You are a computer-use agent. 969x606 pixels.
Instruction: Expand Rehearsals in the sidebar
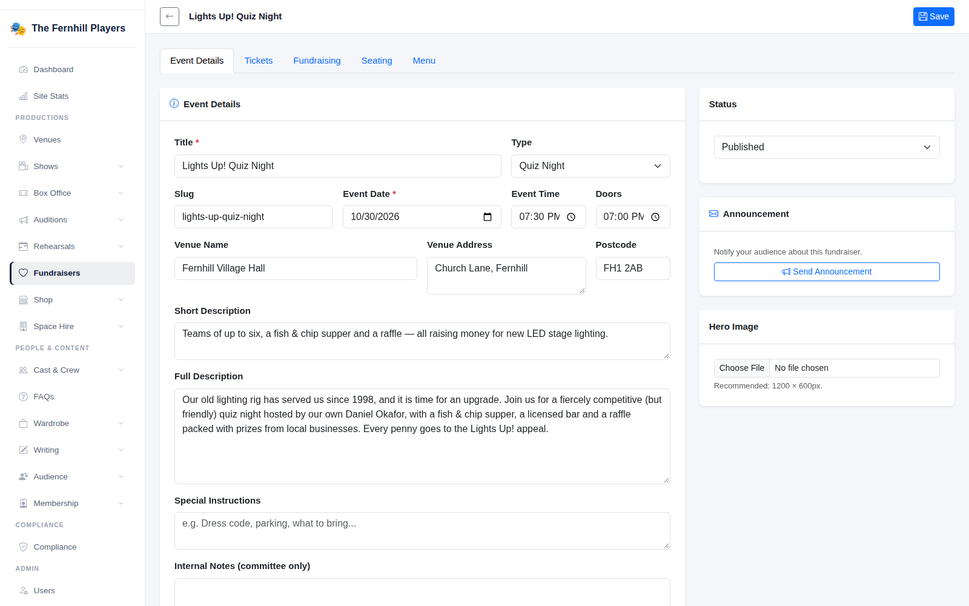(72, 247)
